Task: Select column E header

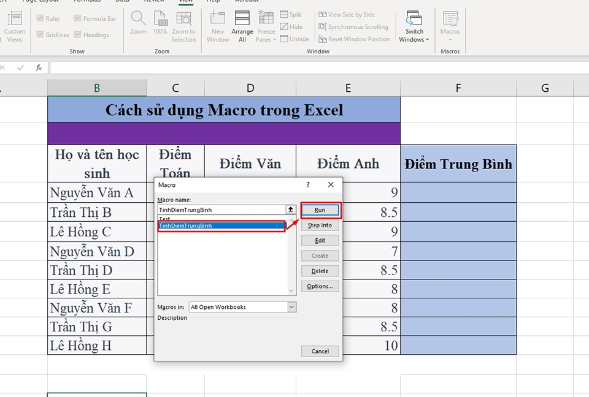Action: pos(348,88)
